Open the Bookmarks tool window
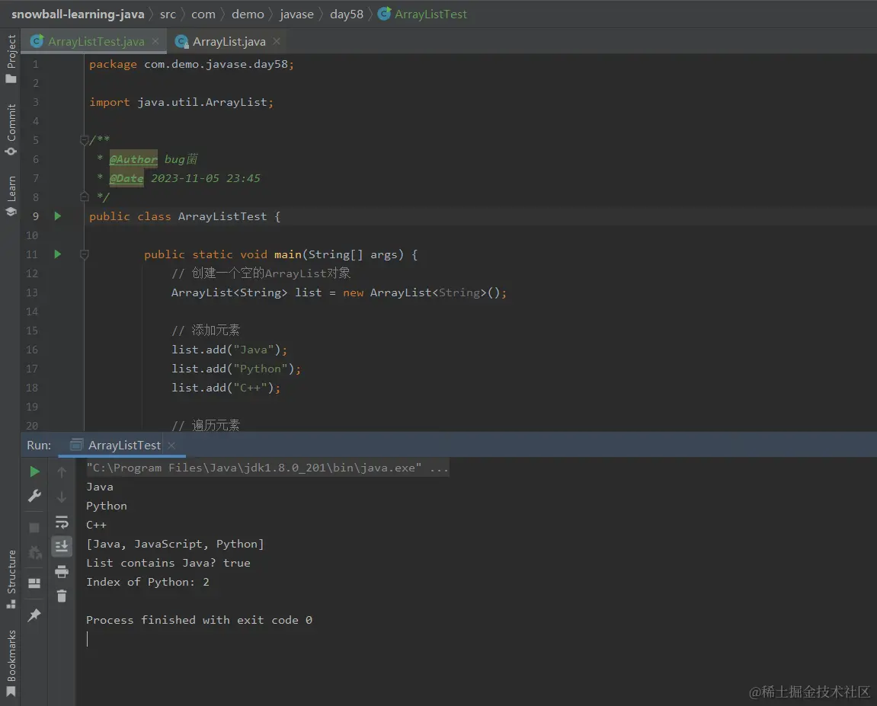Screen dimensions: 877x706 11,663
